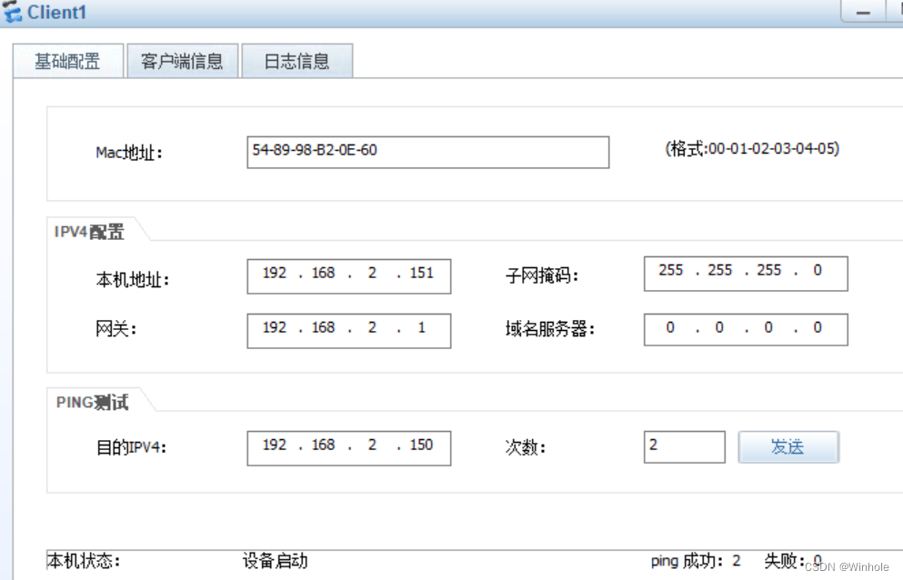Click the 子网掩码 first octet field
Screen dimensions: 903x580
point(668,273)
